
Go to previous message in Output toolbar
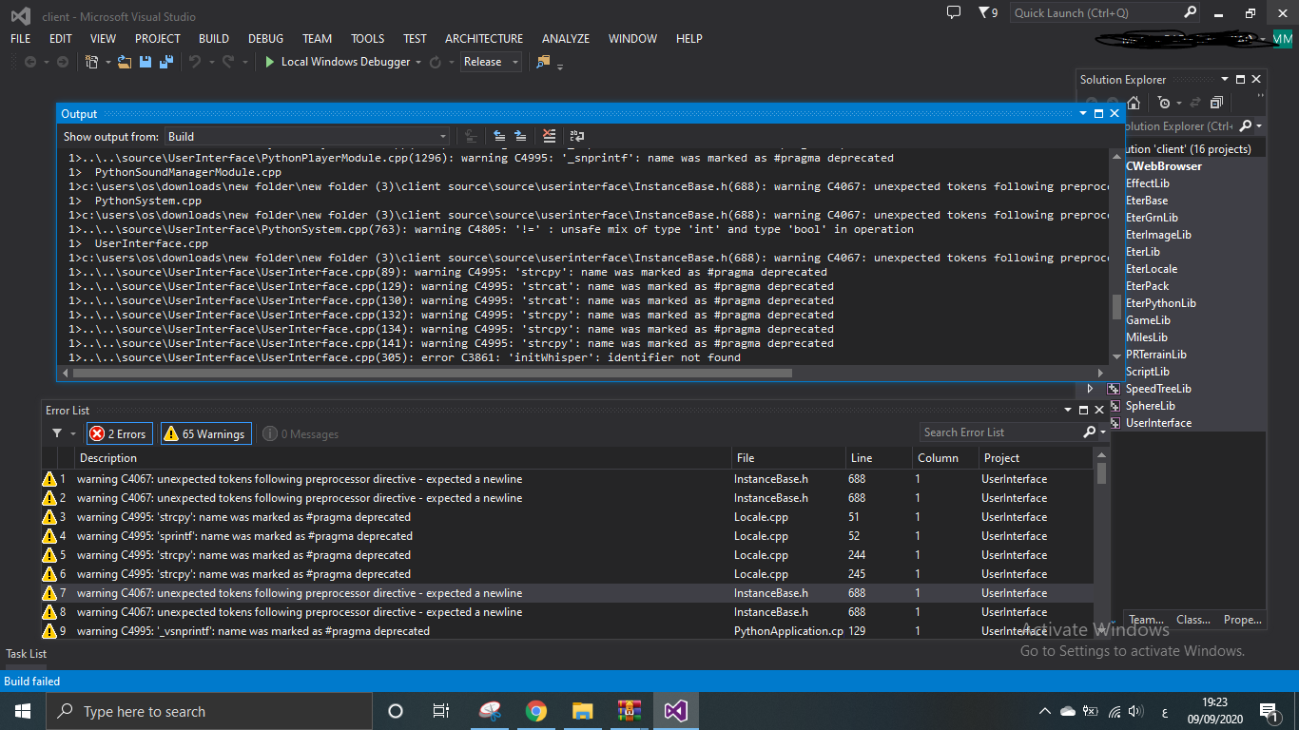499,137
